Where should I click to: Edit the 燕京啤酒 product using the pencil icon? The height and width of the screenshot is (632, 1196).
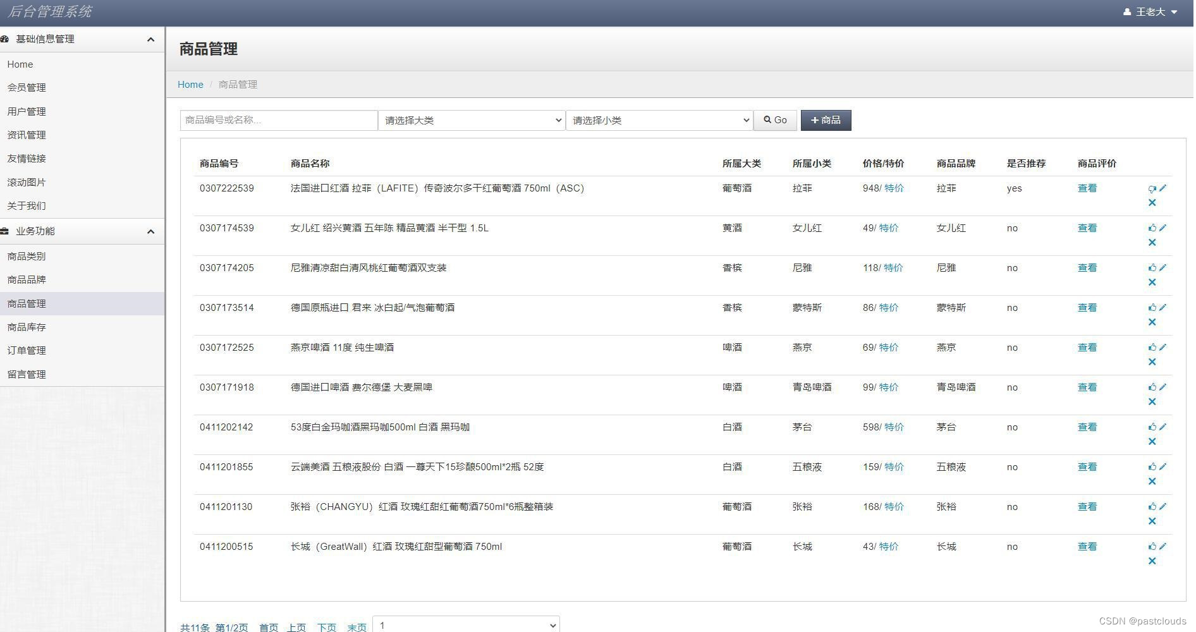click(1163, 347)
